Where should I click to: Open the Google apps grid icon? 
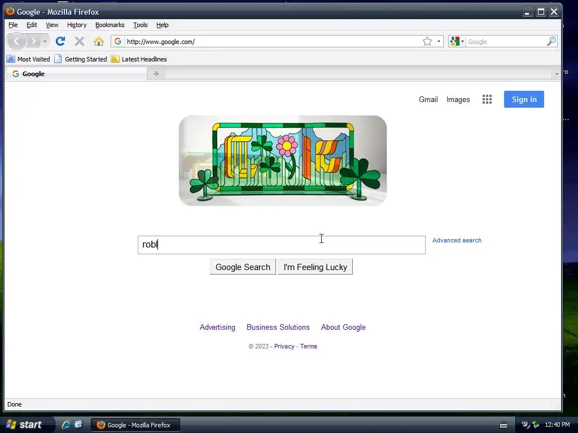click(487, 99)
